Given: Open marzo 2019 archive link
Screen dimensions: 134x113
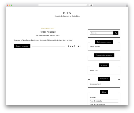Looking at the screenshot, I should click(94, 71).
